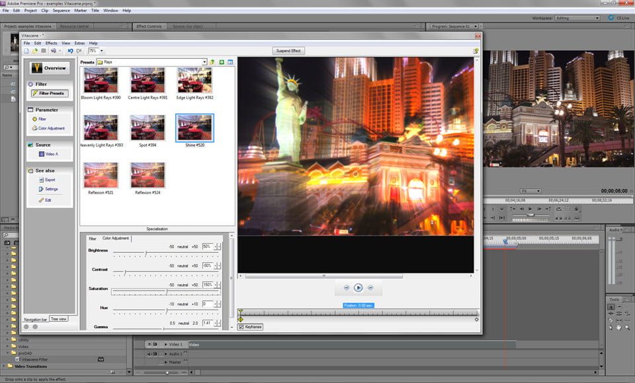Expand the Video 1 track
The image size is (635, 383).
coord(165,345)
